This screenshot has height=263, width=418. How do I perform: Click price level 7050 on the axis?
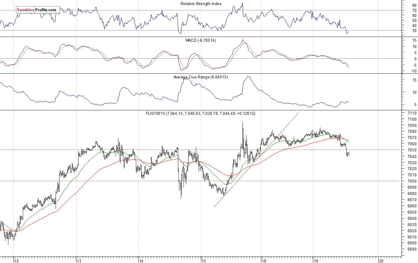pos(412,150)
